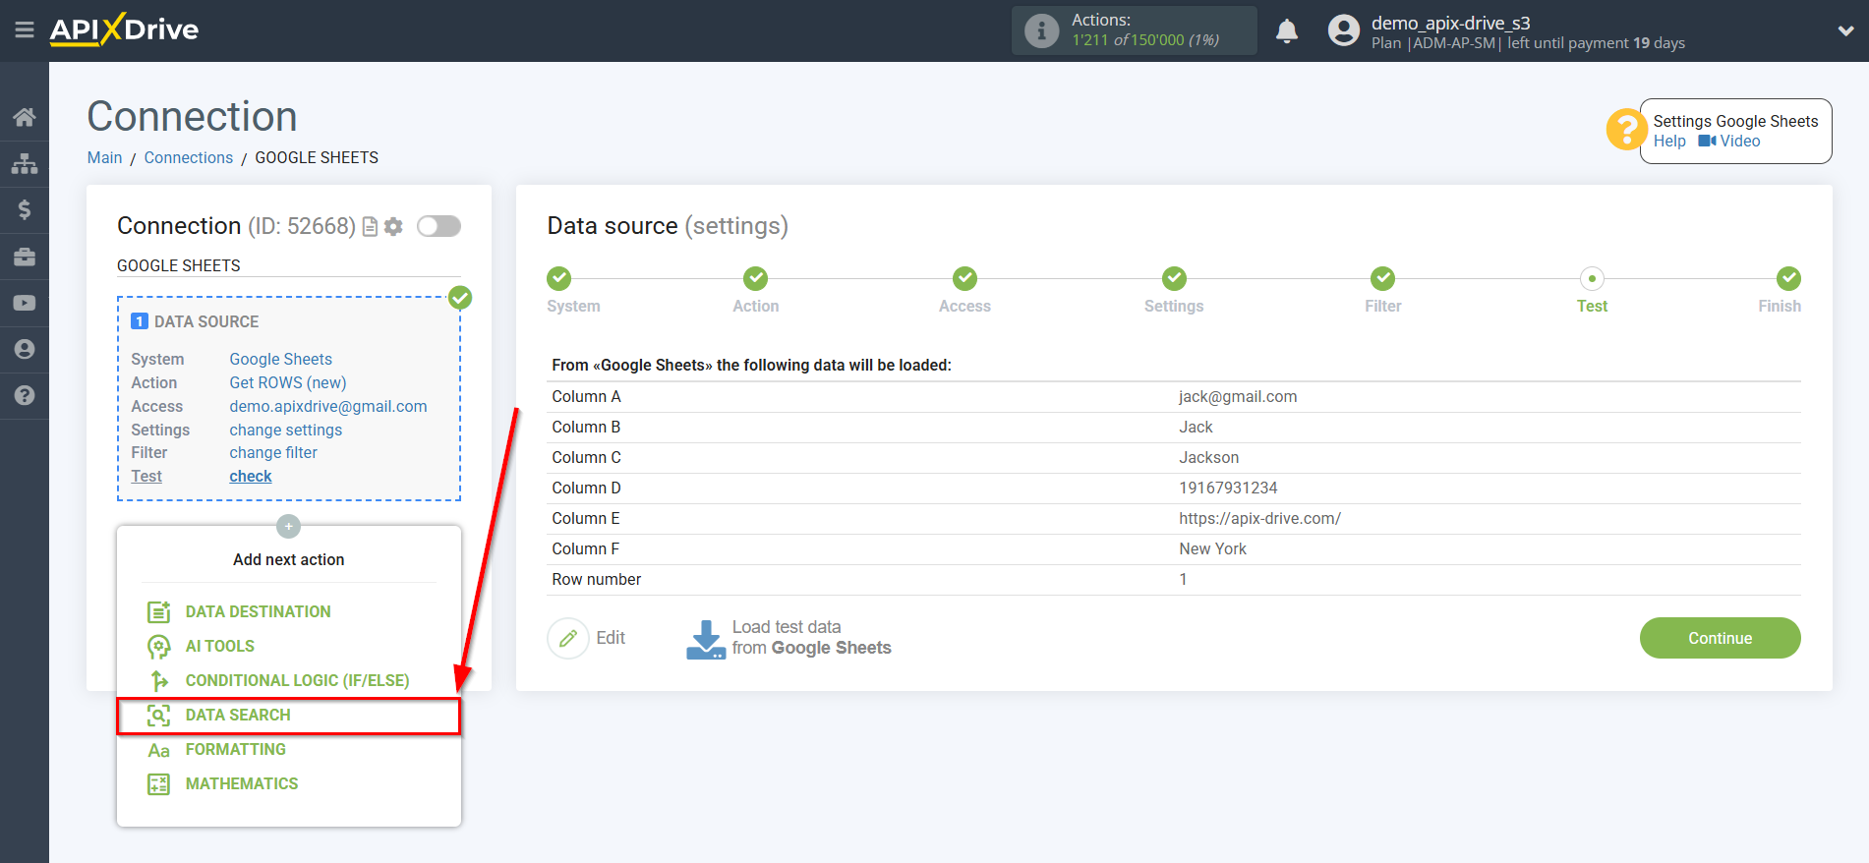Screen dimensions: 1869x863
Task: Click the load test data download icon
Action: tap(706, 639)
